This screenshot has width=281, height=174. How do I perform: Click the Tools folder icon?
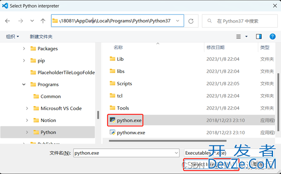112,108
